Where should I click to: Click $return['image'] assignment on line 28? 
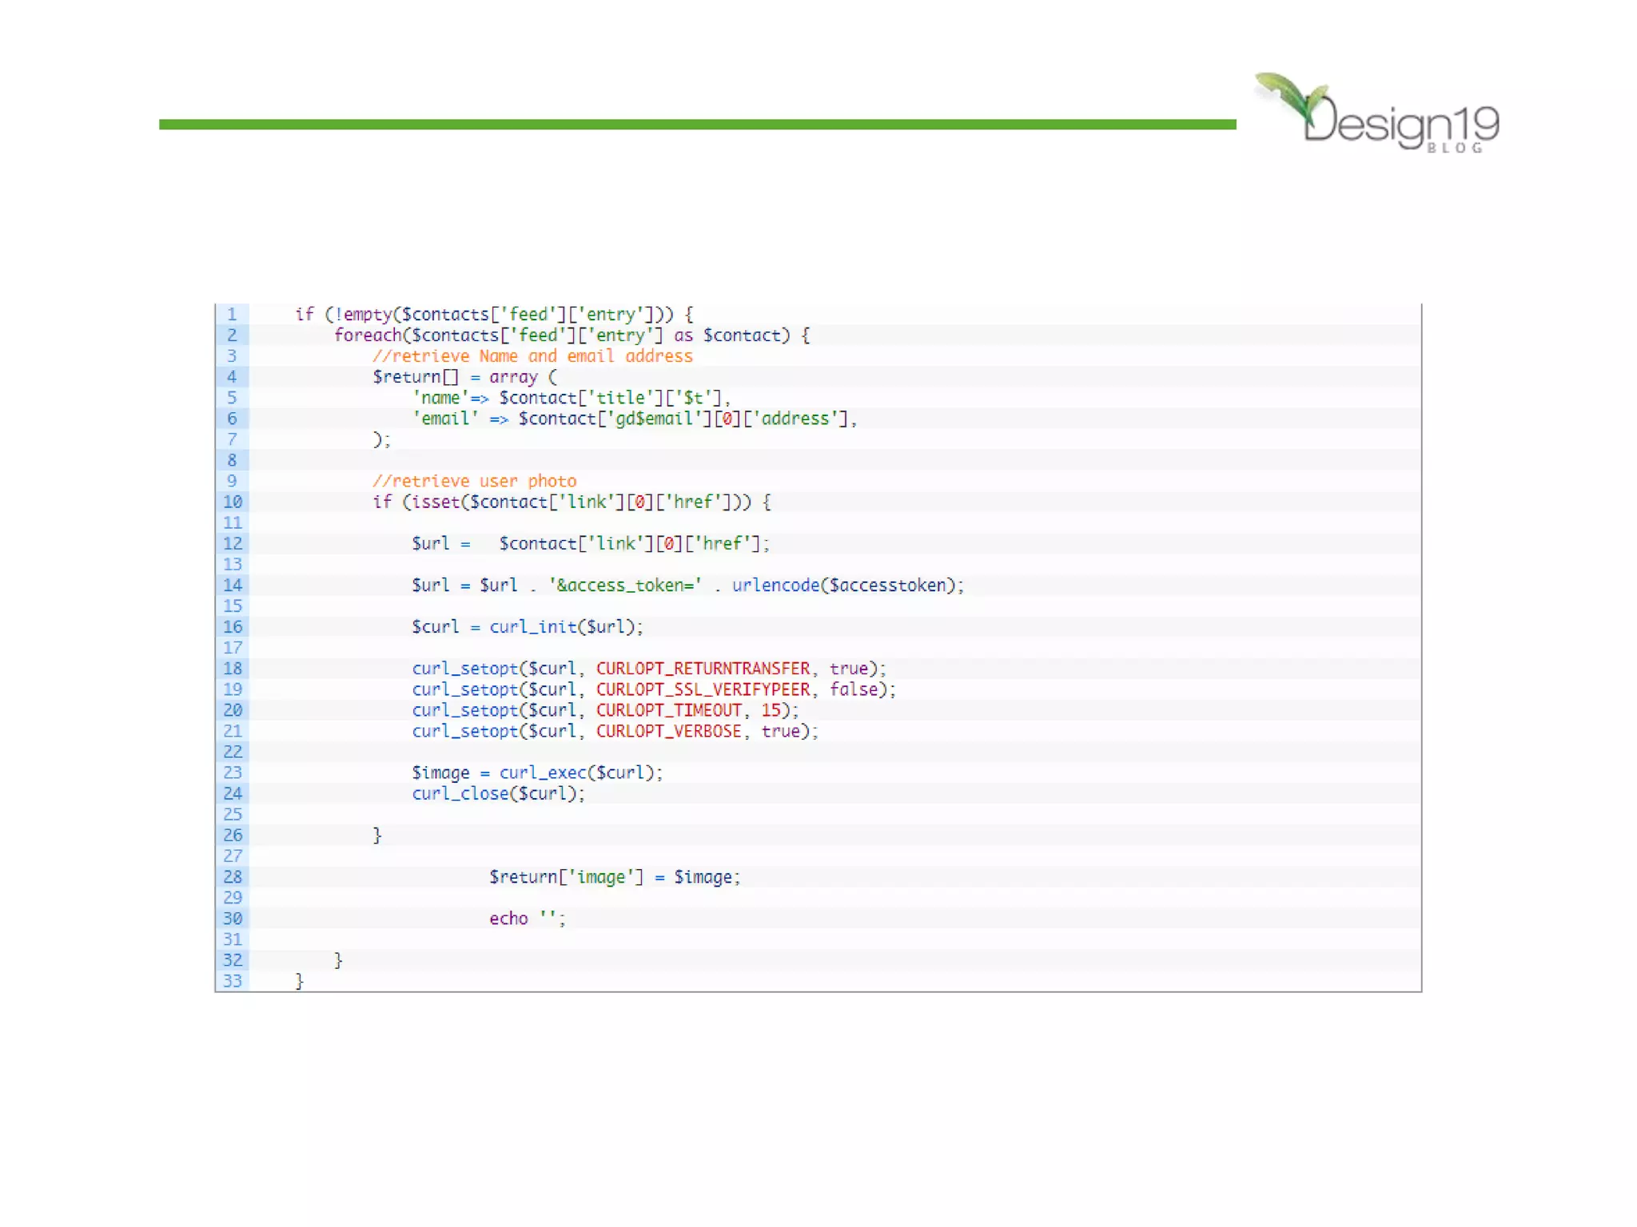tap(566, 877)
